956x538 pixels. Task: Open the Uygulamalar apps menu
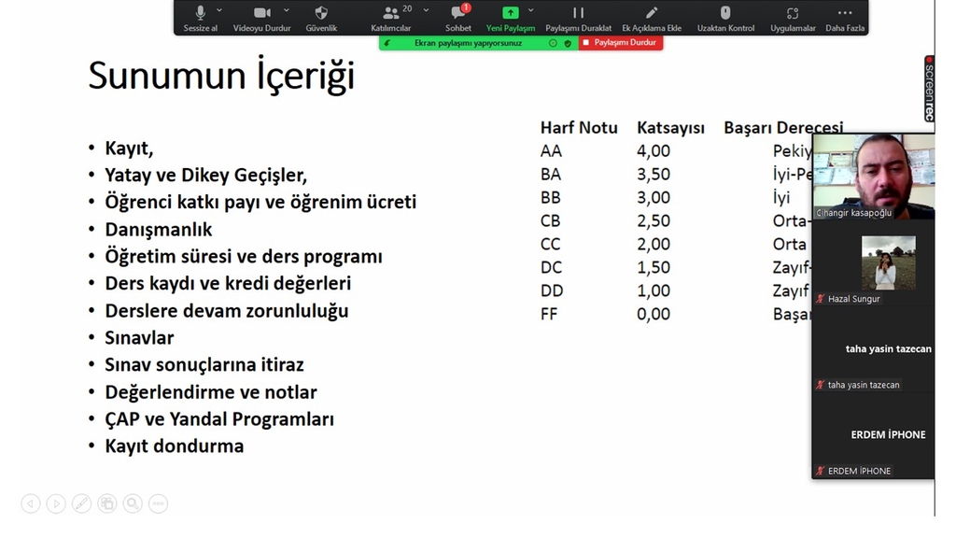[x=793, y=18]
